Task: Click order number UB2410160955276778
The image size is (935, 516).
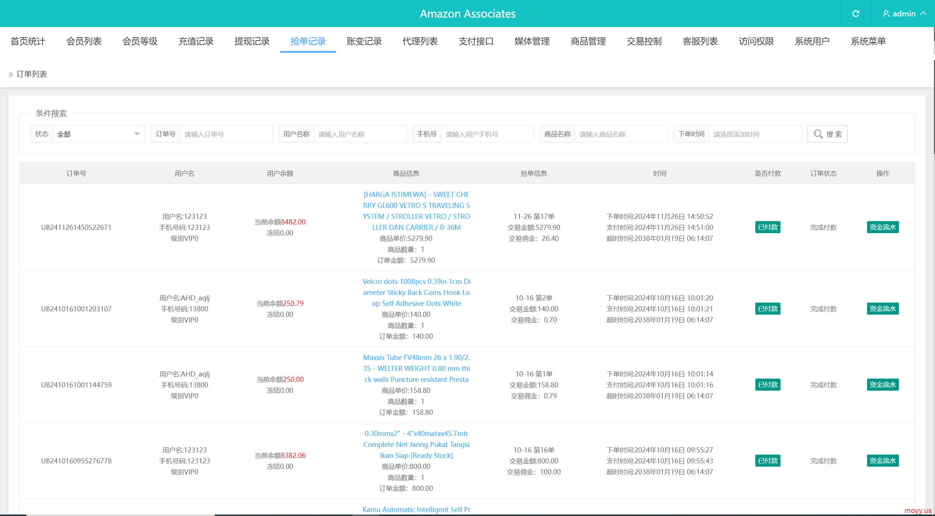Action: click(76, 461)
